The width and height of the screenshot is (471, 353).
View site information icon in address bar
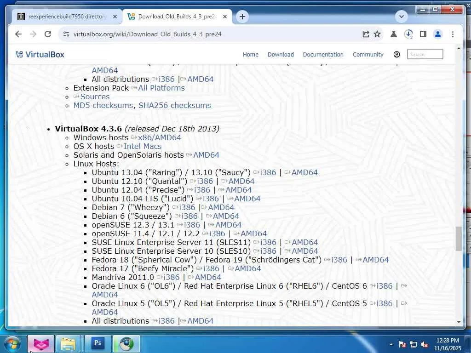pos(66,34)
